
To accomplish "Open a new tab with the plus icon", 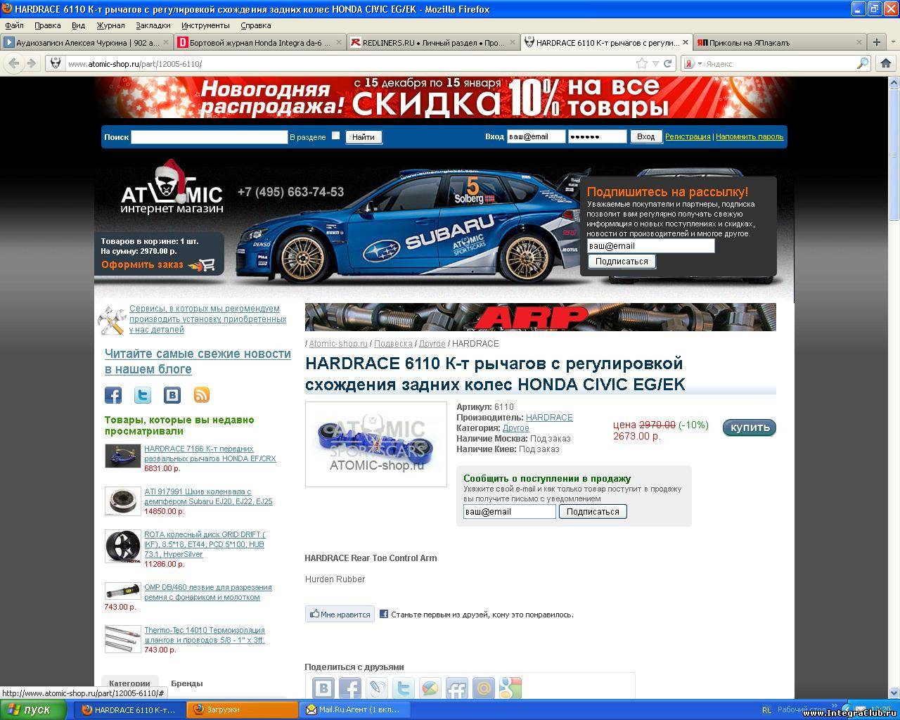I will coord(876,42).
